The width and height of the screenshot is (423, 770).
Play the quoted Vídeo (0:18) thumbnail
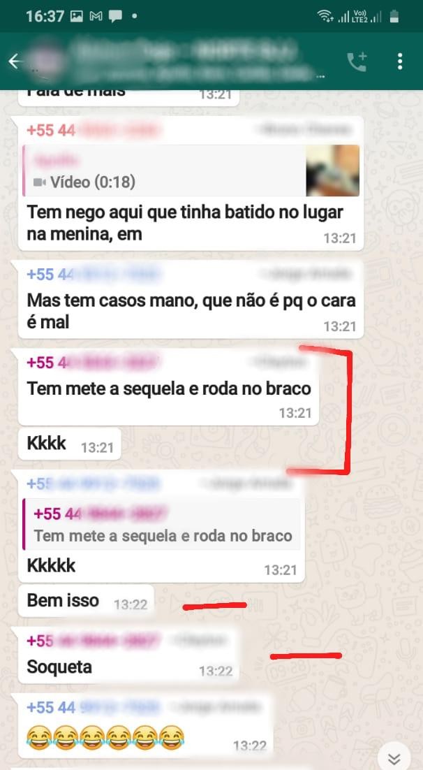(333, 170)
